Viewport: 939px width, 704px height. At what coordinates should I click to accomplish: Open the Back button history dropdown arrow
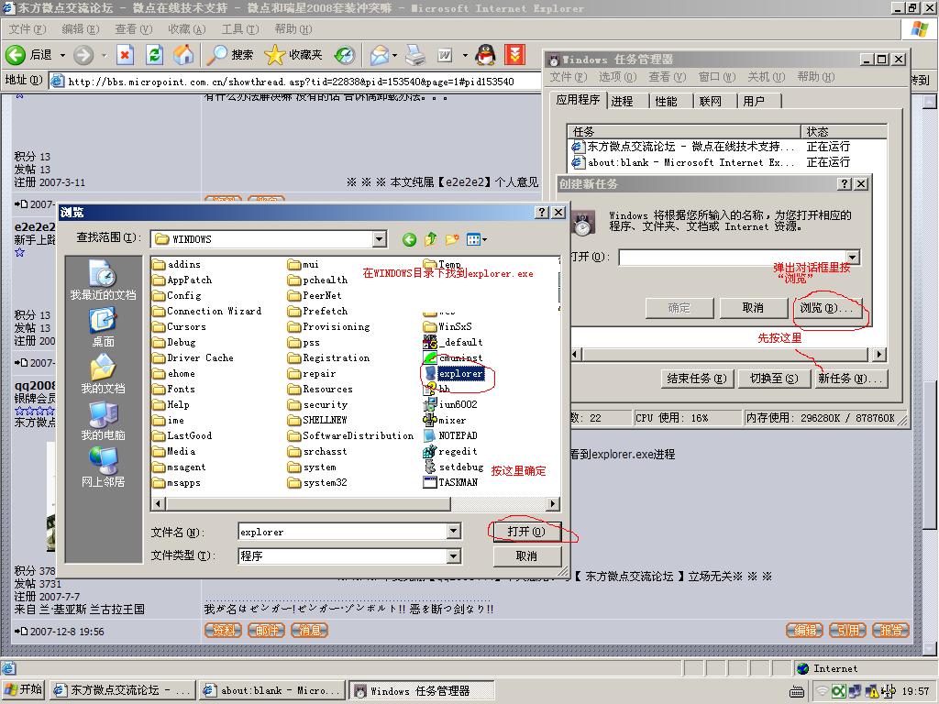(x=62, y=55)
